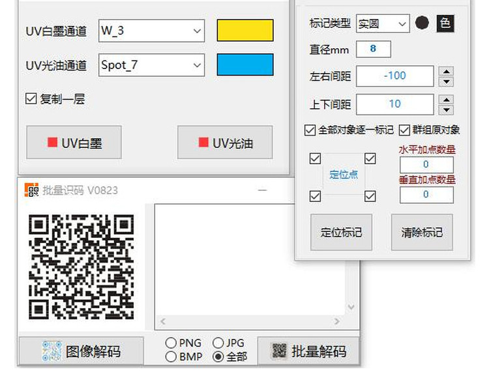
Task: Toggle bottom-right 定位点 checkbox
Action: coord(370,196)
